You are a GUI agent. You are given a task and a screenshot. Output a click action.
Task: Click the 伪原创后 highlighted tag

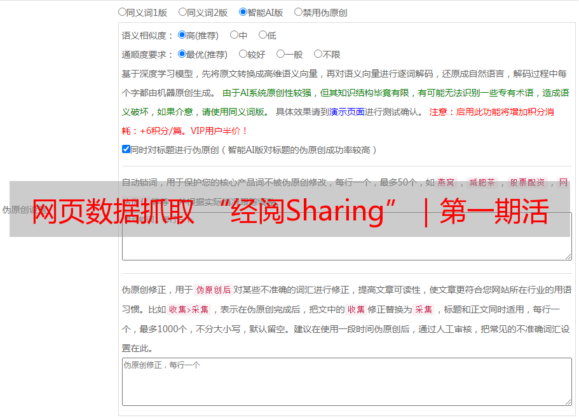(x=214, y=290)
